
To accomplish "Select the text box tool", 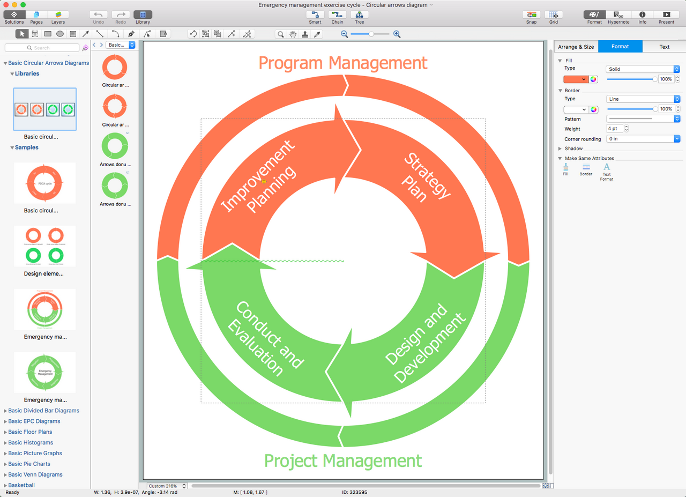I will point(35,34).
